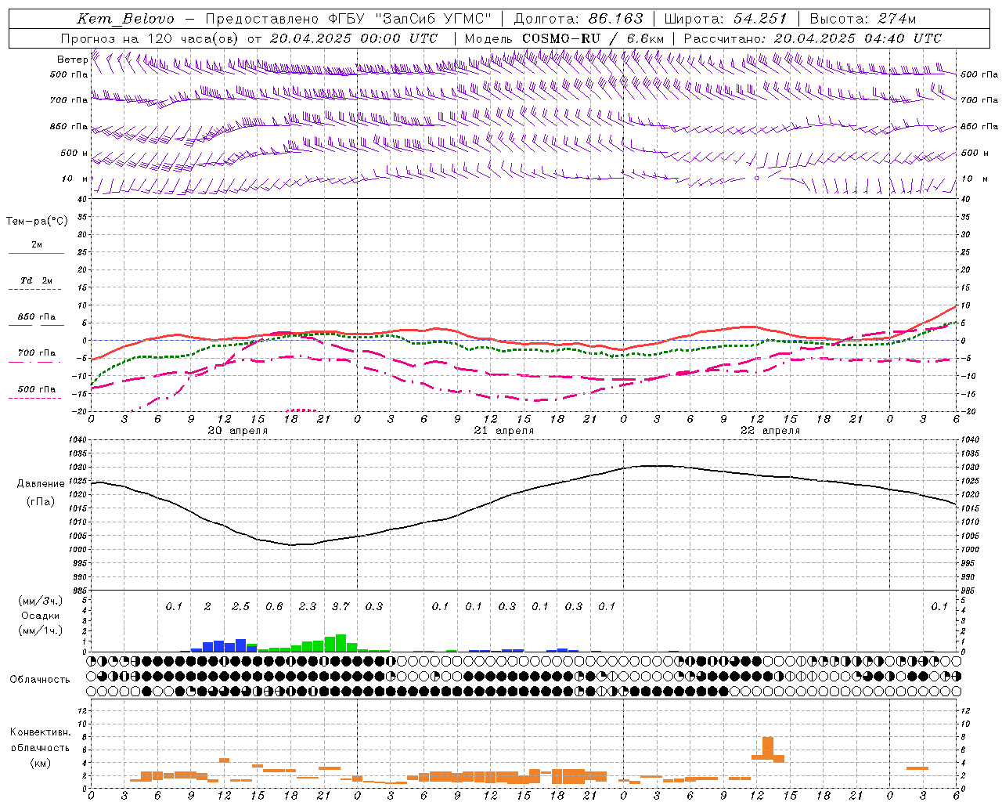Viewport: 1002px width, 802px height.
Task: Click the tallest blue precipitation bar
Action: 240,645
